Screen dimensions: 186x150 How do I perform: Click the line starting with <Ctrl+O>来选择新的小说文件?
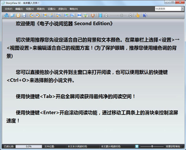coord(41,80)
